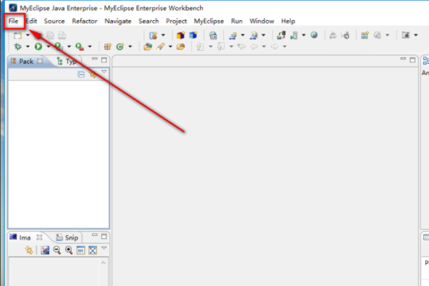Expand the Search flashlight dropdown arrow
This screenshot has height=286, width=429.
click(x=170, y=46)
